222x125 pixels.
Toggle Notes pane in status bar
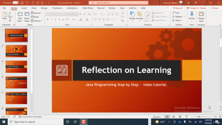(x=157, y=117)
